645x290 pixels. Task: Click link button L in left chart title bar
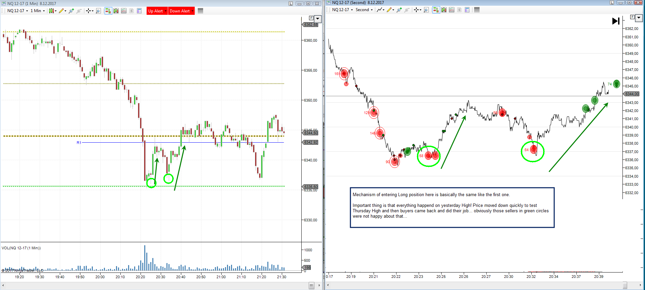point(291,3)
